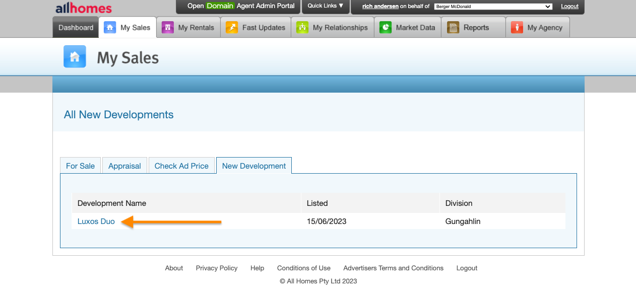Image resolution: width=636 pixels, height=297 pixels.
Task: Switch to Check Ad Price tab
Action: (181, 166)
